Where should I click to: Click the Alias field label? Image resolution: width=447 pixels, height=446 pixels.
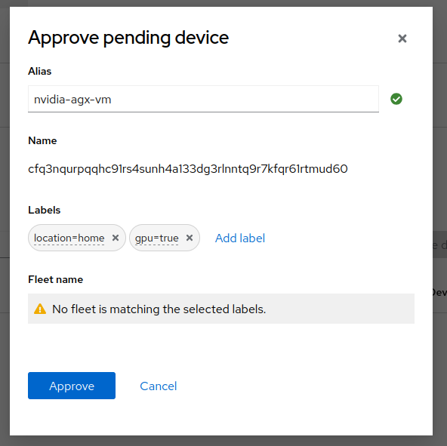(x=39, y=71)
